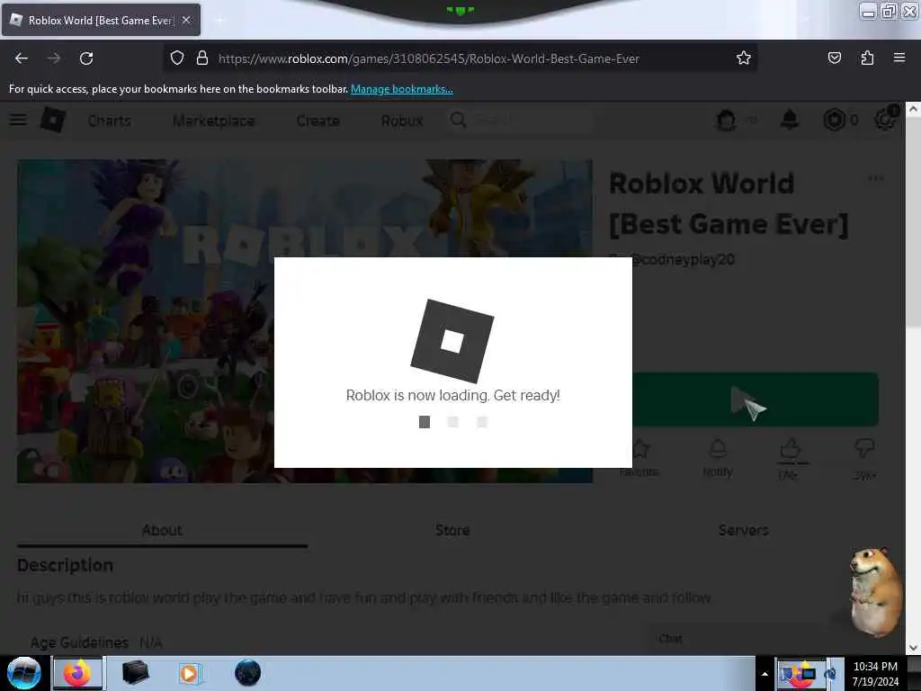Open the notifications bell

point(790,120)
